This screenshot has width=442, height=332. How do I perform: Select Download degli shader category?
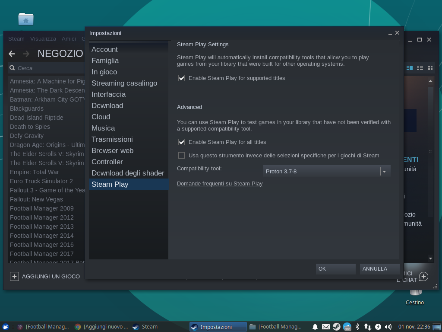point(129,173)
